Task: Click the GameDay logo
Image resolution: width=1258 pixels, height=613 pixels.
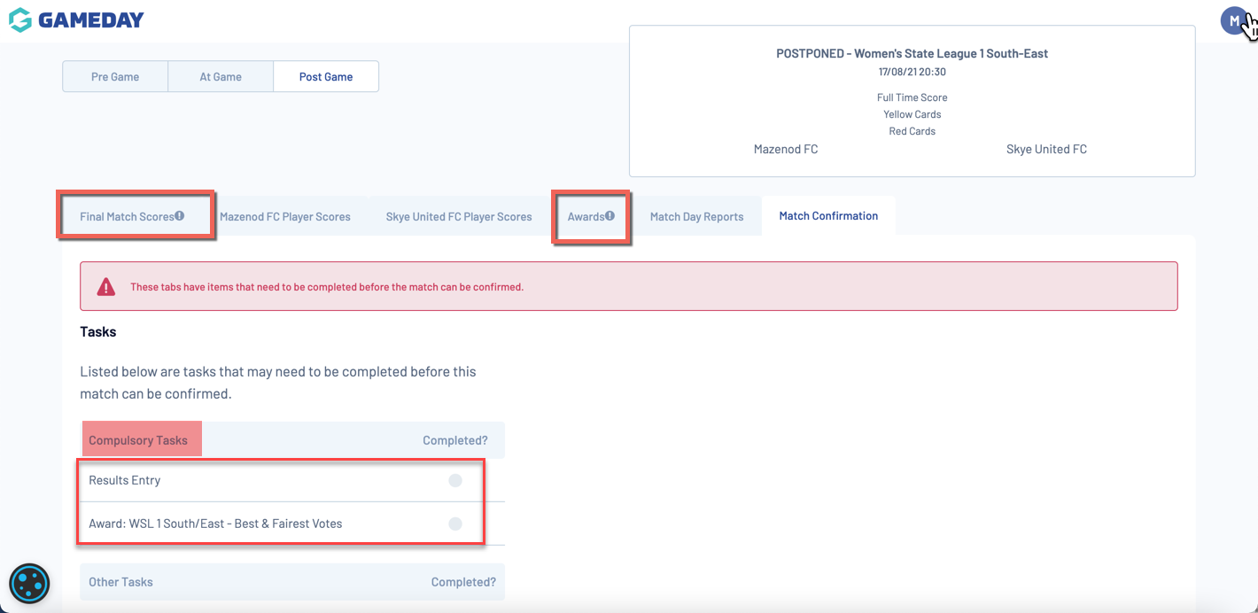Action: click(x=76, y=19)
